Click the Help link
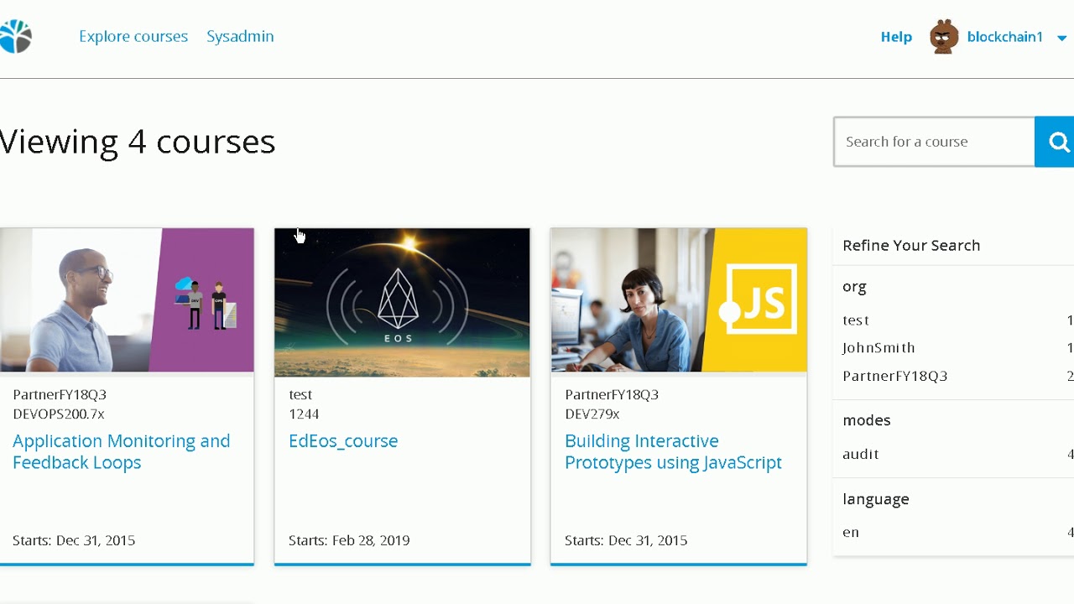 click(x=896, y=37)
